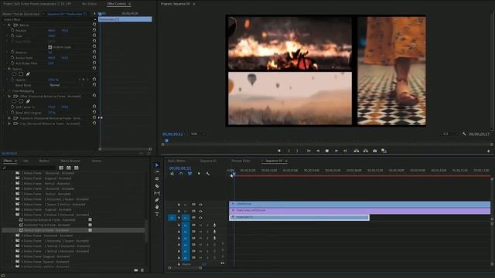Collapse the Motion effect properties
The image size is (495, 278).
point(5,25)
